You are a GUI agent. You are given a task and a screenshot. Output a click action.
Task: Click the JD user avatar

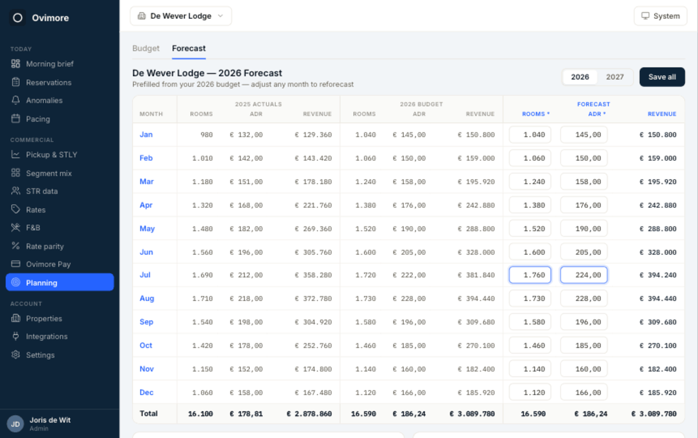point(15,424)
